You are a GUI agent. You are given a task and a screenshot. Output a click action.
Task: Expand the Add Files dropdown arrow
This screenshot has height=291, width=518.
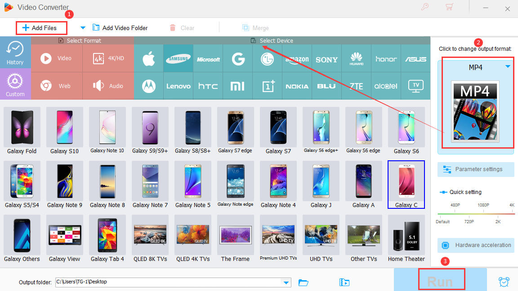tap(83, 28)
